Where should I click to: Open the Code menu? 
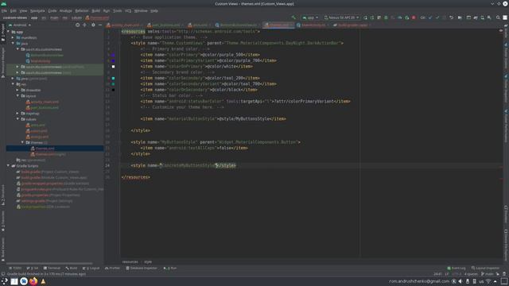pos(52,10)
